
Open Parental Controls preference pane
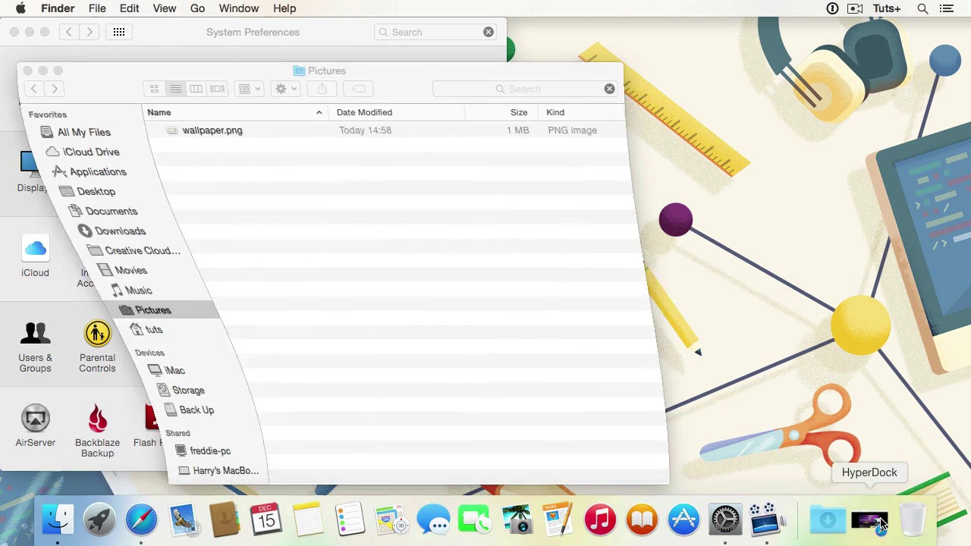click(97, 347)
